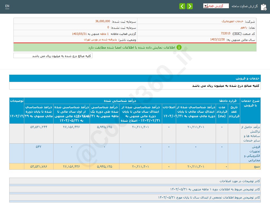
Task: Open the گزارش فعالیت report type dropdown
Action: [x=216, y=6]
